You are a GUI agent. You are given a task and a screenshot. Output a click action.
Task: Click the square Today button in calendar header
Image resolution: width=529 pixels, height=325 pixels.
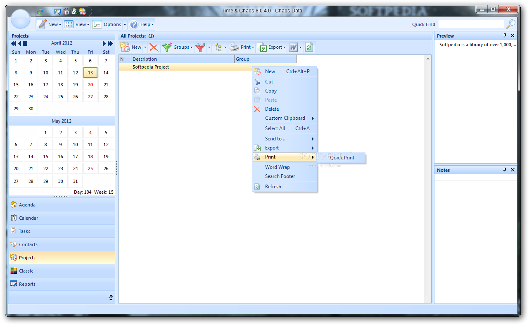(25, 43)
